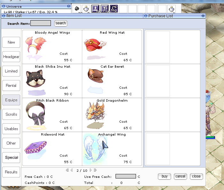Click the 90 C price text

[68, 94]
